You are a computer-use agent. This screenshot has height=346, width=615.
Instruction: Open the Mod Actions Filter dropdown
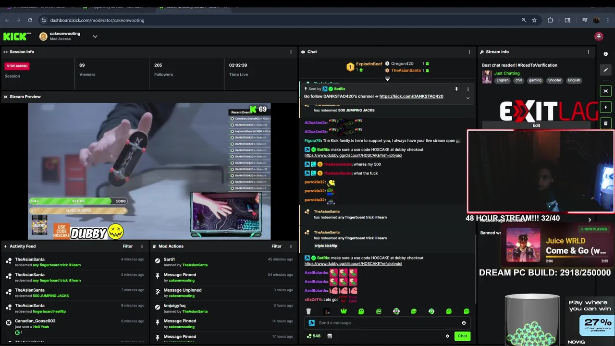click(x=276, y=247)
